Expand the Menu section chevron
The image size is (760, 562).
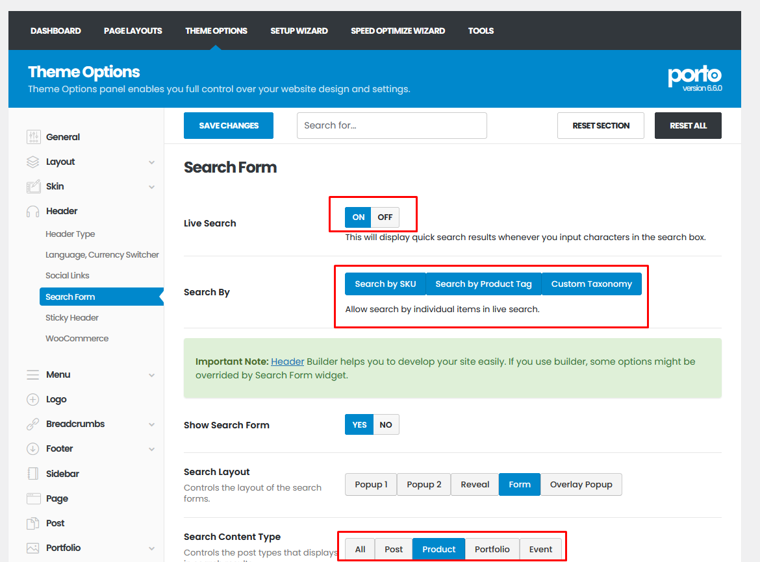(x=152, y=375)
